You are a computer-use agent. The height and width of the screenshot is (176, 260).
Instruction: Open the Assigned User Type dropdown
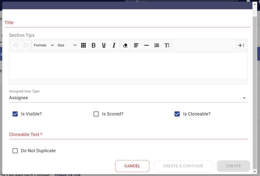(128, 98)
